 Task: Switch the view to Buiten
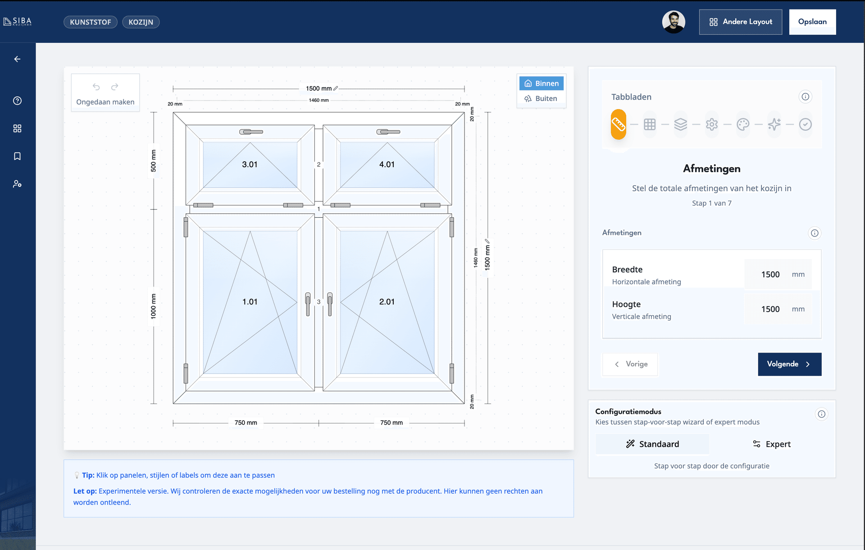pyautogui.click(x=541, y=98)
